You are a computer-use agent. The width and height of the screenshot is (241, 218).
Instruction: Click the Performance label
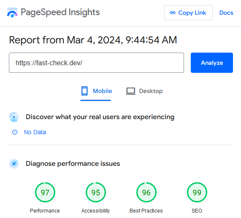(45, 211)
